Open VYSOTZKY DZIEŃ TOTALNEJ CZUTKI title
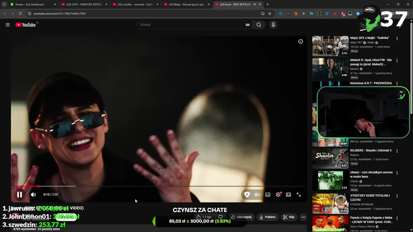 tap(370, 198)
